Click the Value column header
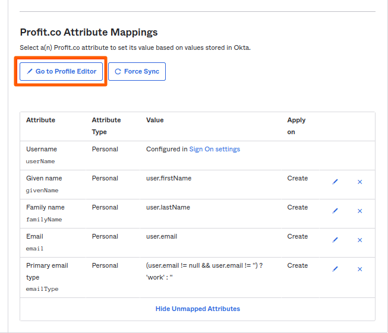 (x=154, y=120)
